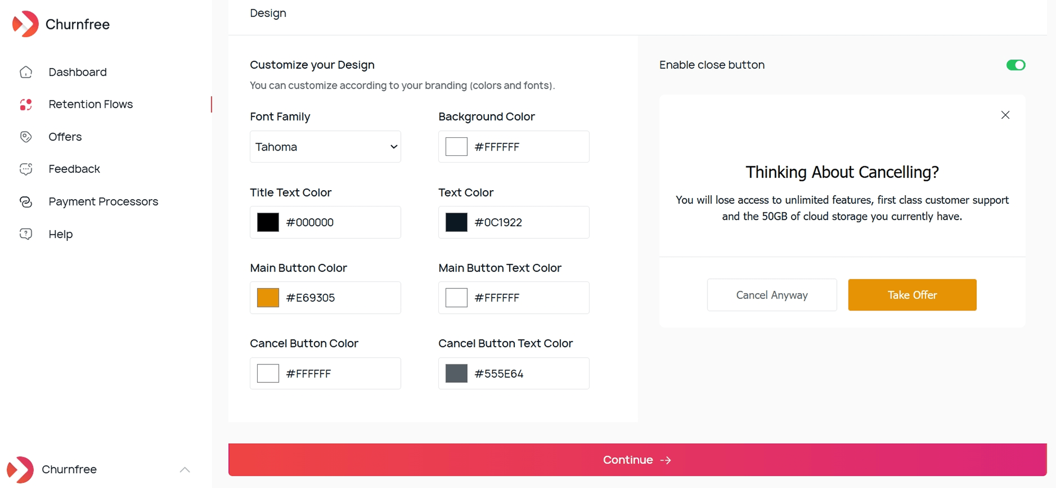
Task: Click the Churnfree logo at the top
Action: point(61,24)
